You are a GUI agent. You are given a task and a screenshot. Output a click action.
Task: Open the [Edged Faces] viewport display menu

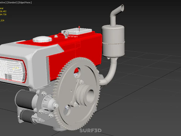(x=25, y=2)
